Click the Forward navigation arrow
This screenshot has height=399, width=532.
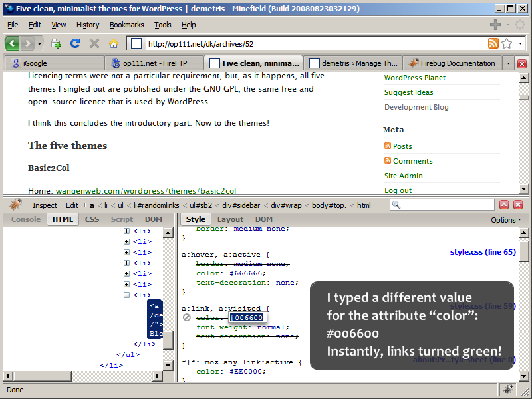[x=27, y=43]
